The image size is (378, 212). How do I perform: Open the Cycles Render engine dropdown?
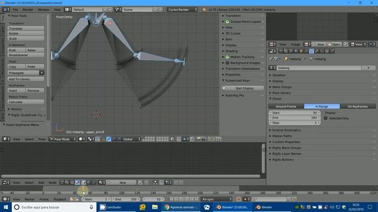(x=182, y=9)
